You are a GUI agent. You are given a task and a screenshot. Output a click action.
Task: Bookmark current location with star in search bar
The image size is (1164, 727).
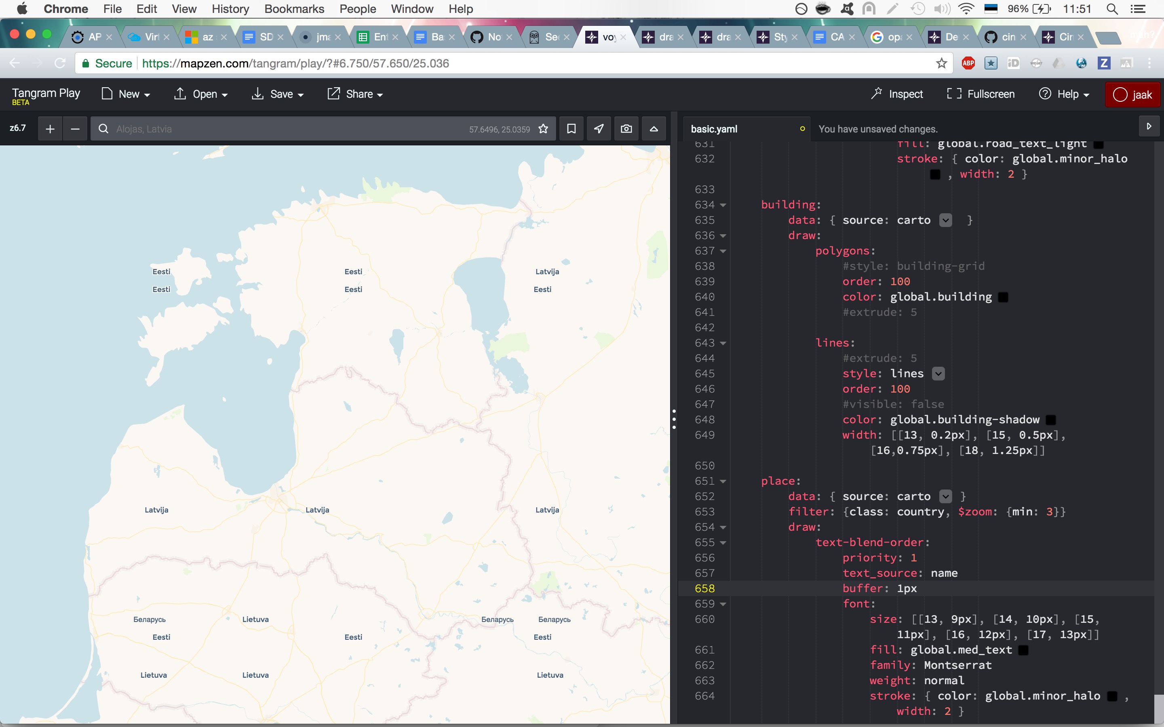(x=543, y=129)
